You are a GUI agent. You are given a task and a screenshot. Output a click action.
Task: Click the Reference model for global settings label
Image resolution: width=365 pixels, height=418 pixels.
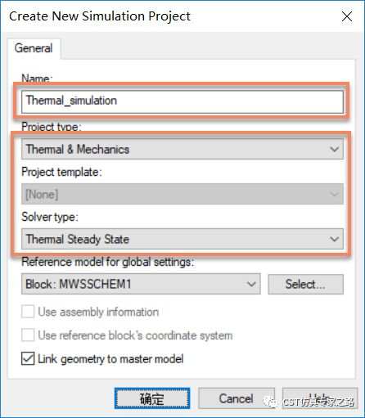pyautogui.click(x=108, y=262)
